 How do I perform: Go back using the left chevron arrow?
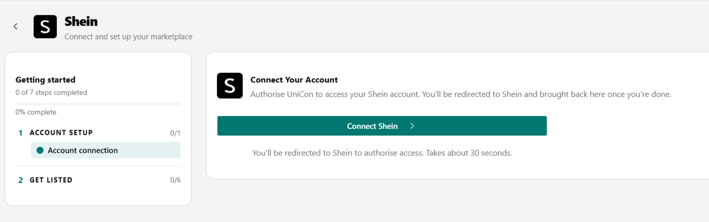pos(15,26)
